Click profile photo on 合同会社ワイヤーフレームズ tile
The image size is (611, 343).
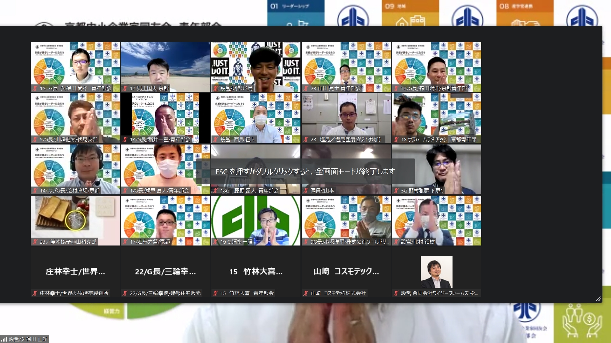pos(436,272)
